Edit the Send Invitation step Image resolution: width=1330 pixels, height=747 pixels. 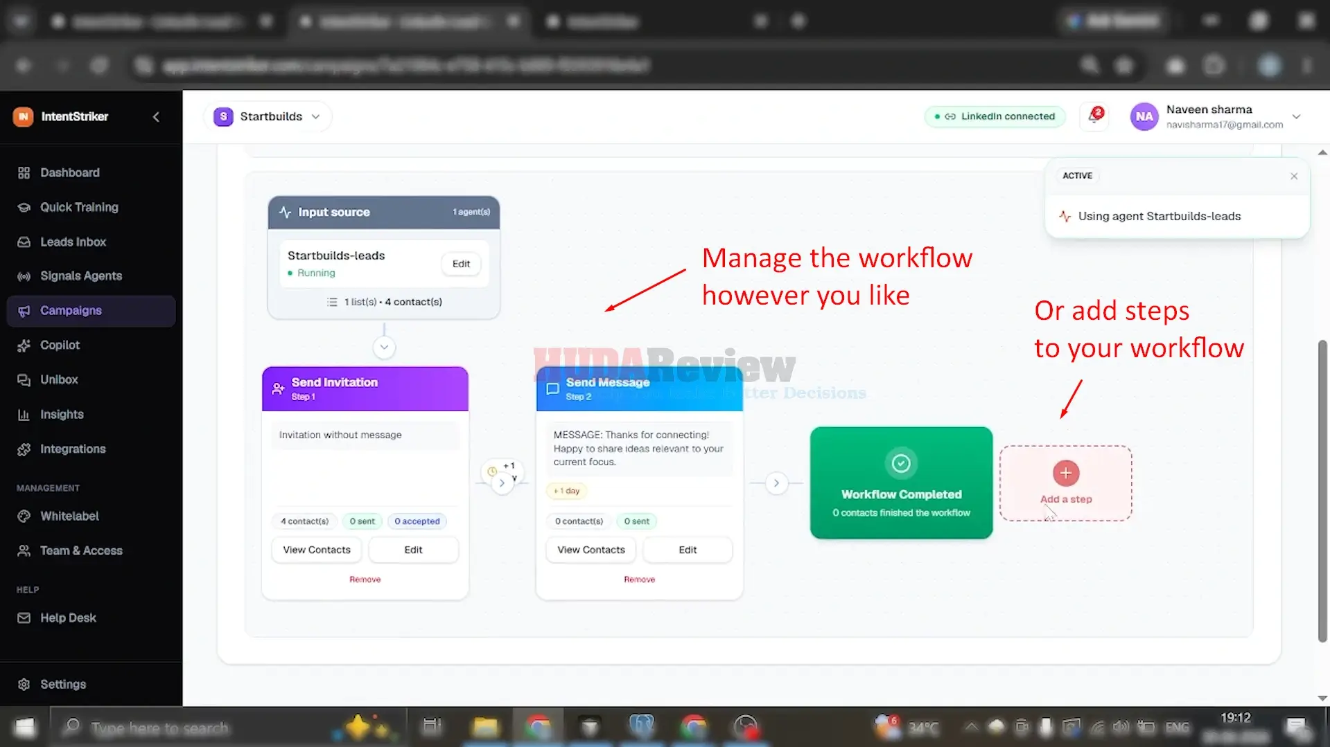click(x=413, y=550)
